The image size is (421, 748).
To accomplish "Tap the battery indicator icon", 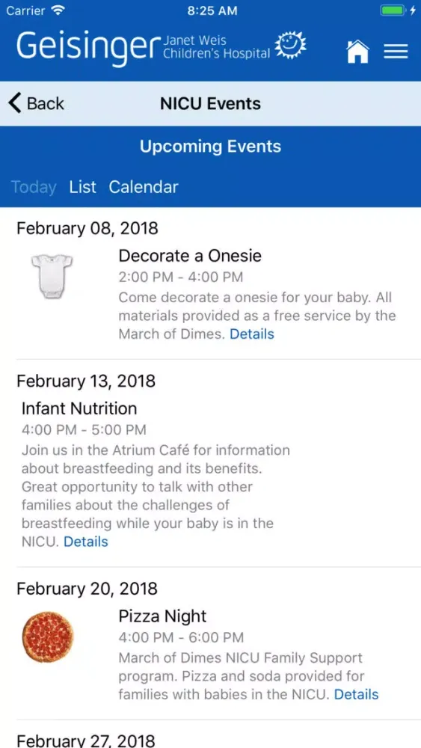I will [393, 10].
